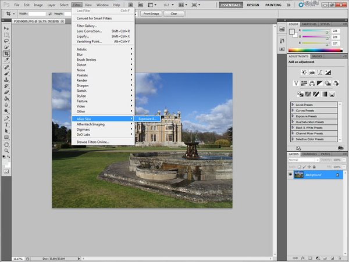The image size is (349, 262).
Task: Add a Brightness/Contrast adjustment
Action: click(303, 72)
